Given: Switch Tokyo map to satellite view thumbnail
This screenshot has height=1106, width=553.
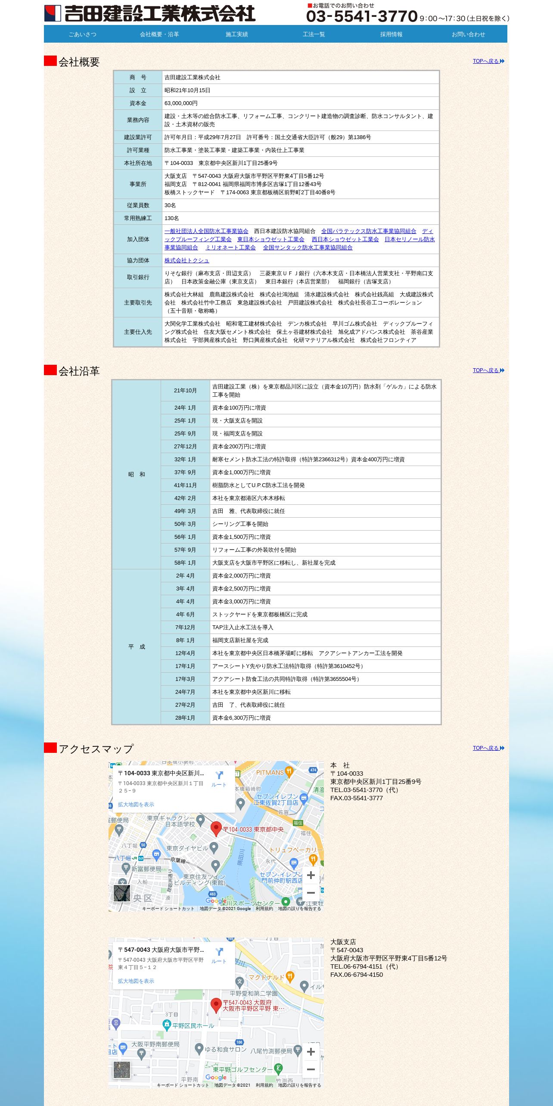Looking at the screenshot, I should (122, 893).
